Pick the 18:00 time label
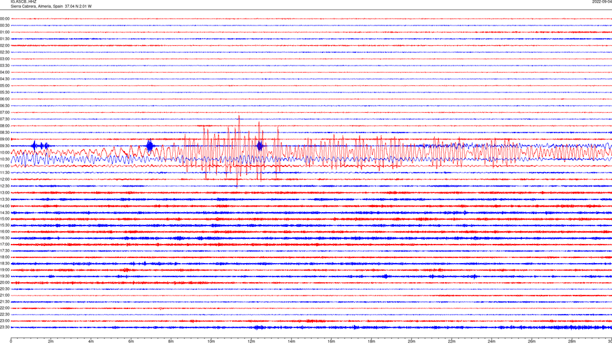 [x=4, y=257]
